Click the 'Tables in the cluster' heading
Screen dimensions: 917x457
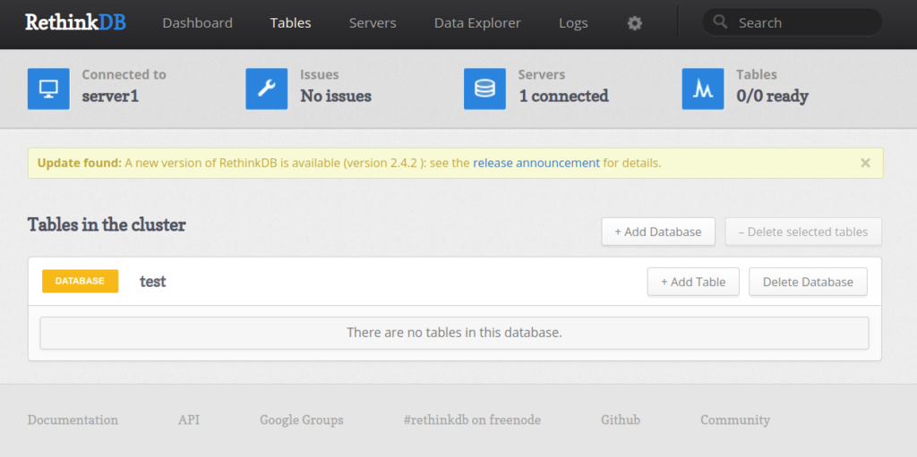pos(107,224)
